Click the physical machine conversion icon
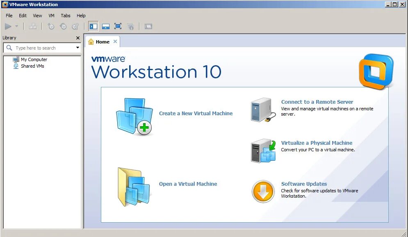This screenshot has width=408, height=237. point(263,151)
